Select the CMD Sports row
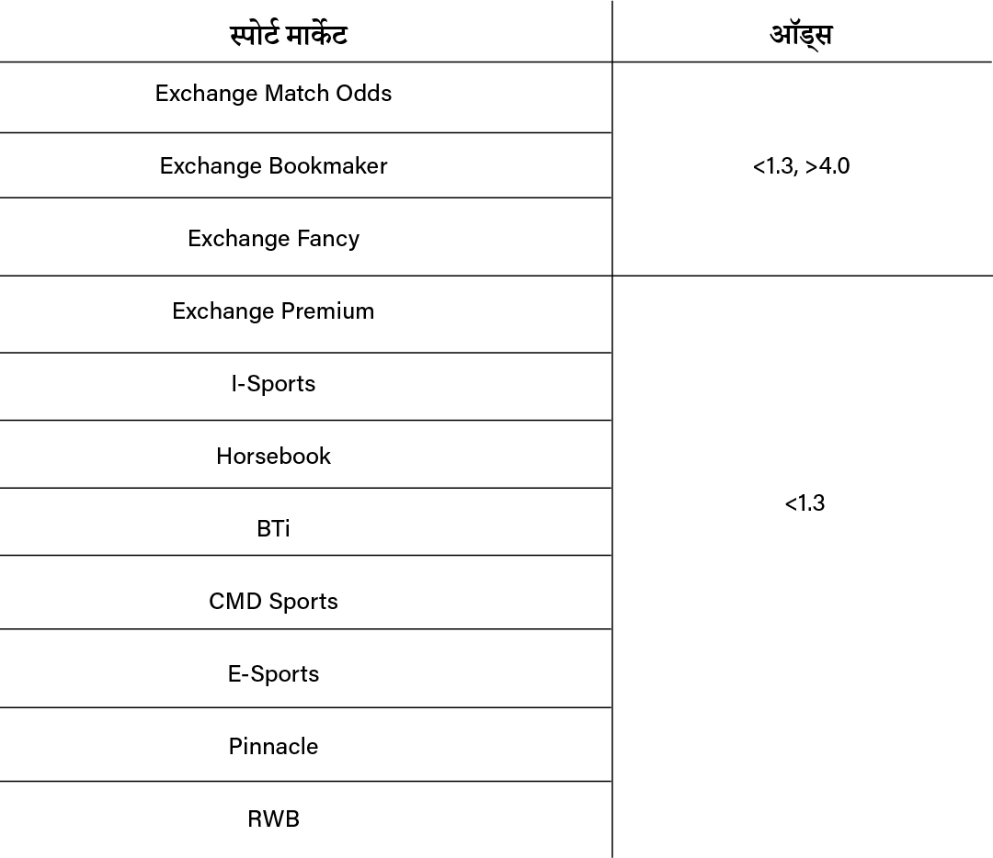The height and width of the screenshot is (858, 993). pos(273,602)
